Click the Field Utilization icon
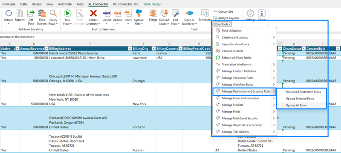Screen dimensions: 341x153 pos(217,31)
